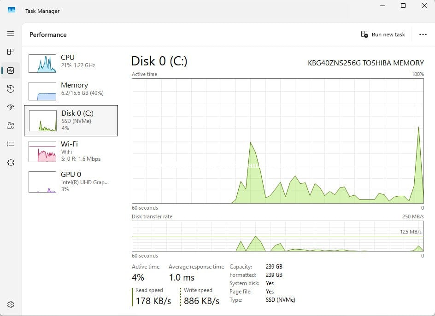Viewport: 435px width, 316px height.
Task: Select the GPU 0 performance item
Action: (x=71, y=181)
